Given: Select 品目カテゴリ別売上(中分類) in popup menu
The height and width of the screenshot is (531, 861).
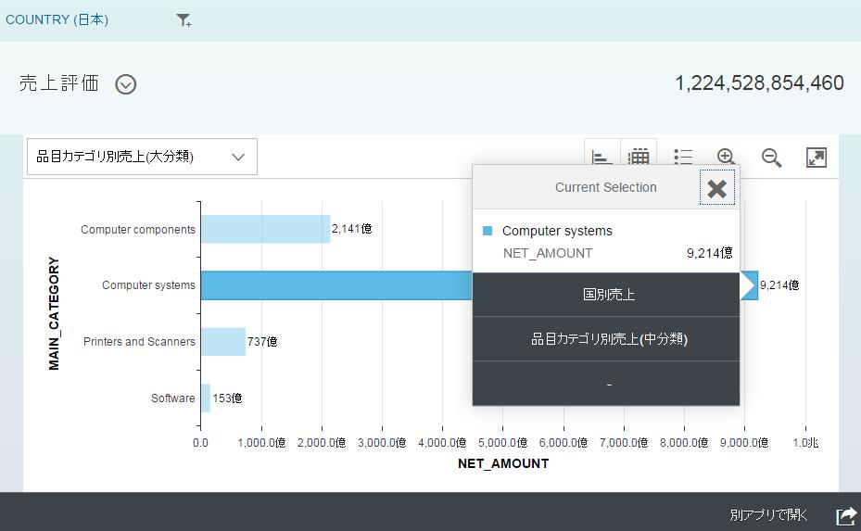Looking at the screenshot, I should click(x=608, y=339).
